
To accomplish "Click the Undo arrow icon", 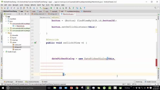I will coord(11,8).
